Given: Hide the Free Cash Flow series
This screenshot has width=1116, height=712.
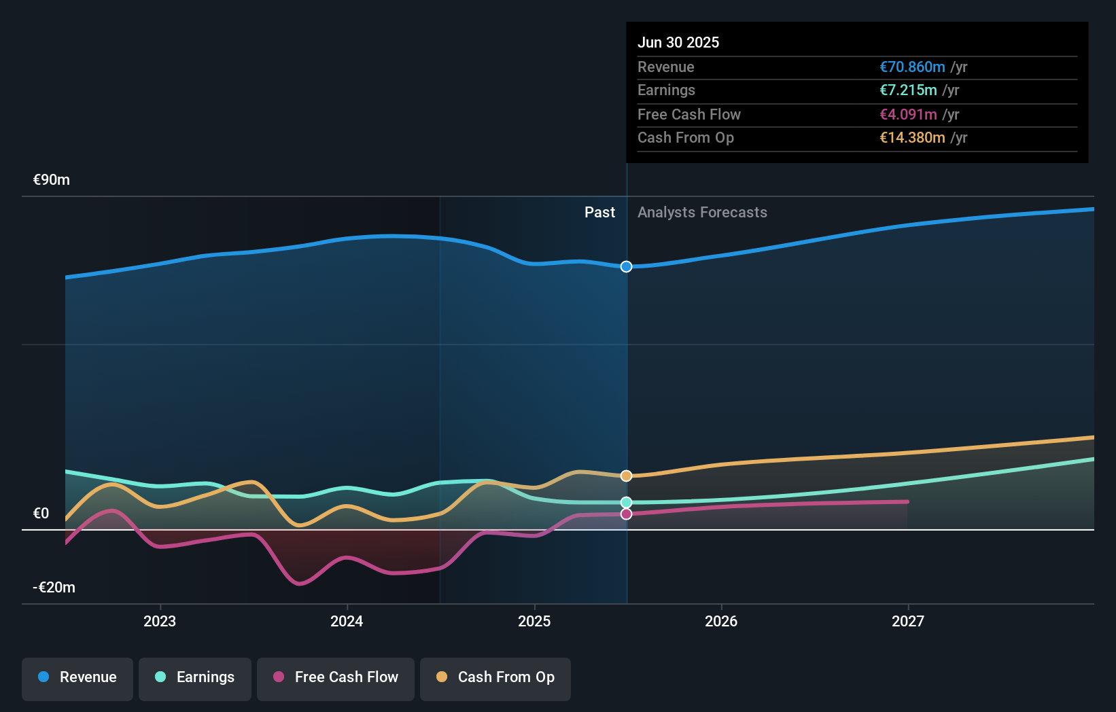Looking at the screenshot, I should [336, 678].
